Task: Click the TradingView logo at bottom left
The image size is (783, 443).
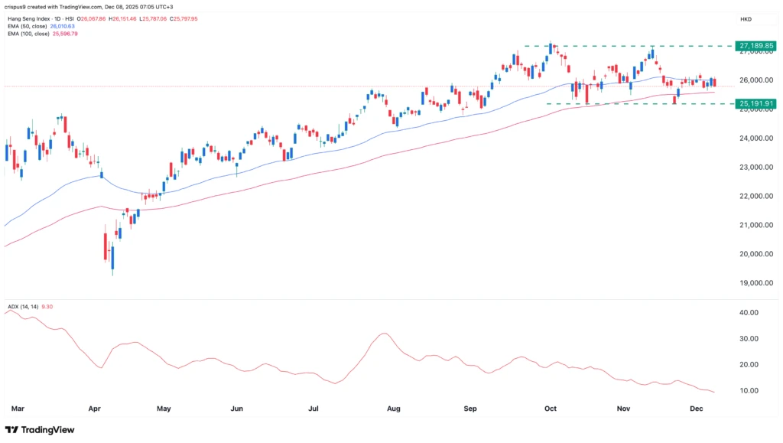Action: click(40, 430)
